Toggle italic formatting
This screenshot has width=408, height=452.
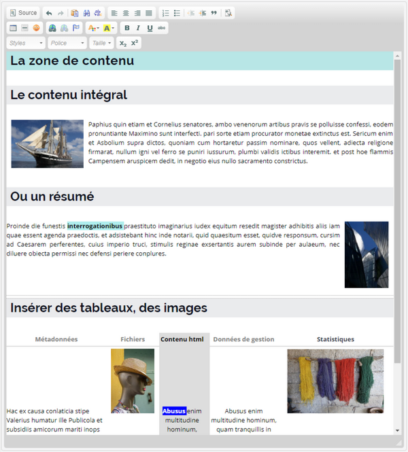pyautogui.click(x=139, y=28)
